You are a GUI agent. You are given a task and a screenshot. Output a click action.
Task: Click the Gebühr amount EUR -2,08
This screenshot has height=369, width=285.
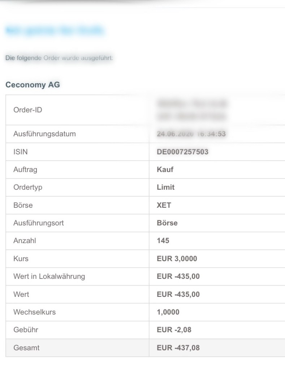tap(174, 330)
